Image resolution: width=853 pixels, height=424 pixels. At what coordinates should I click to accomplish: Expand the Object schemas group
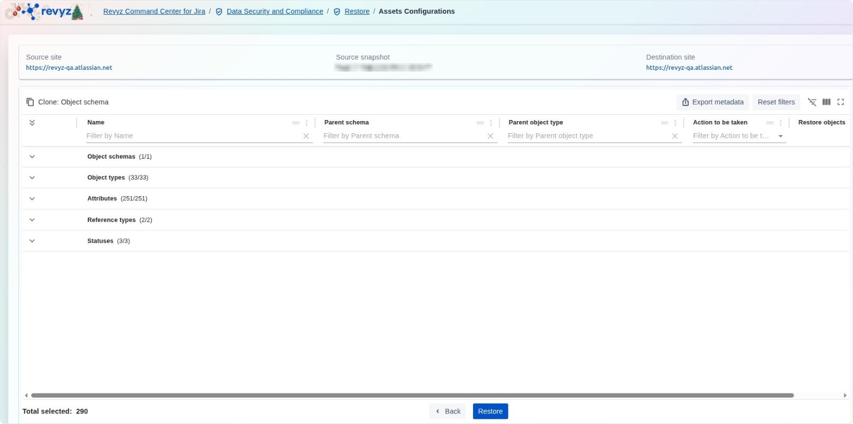click(x=32, y=156)
